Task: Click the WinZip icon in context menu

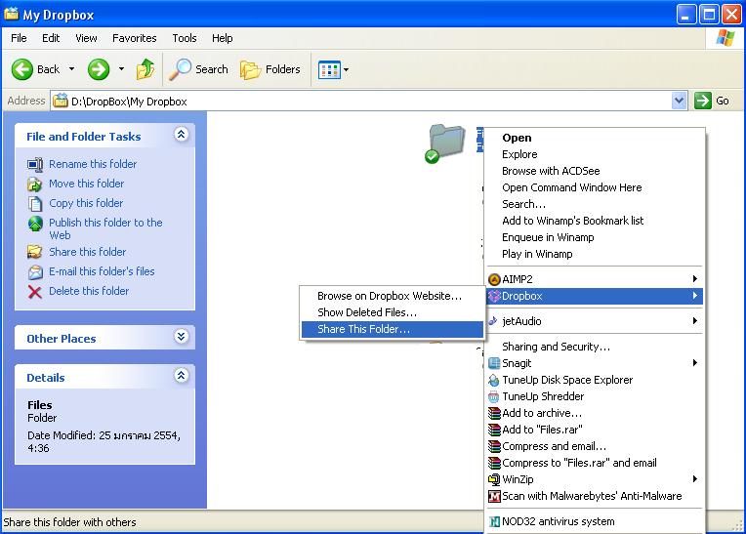Action: click(494, 479)
